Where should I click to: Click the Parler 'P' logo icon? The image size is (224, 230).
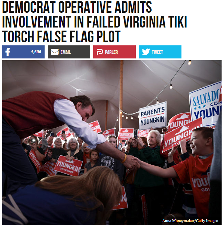click(100, 52)
